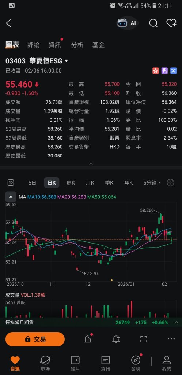Screen dimensions: 182x375
Task: Tap the -0.900 -1.60% change text
Action: 22,93
